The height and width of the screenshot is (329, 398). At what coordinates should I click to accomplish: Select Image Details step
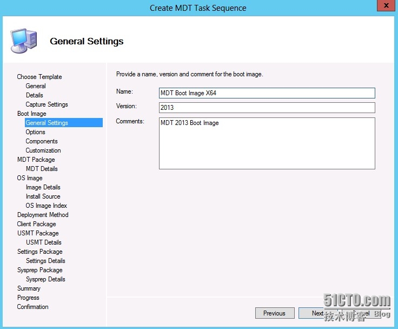[x=43, y=187]
